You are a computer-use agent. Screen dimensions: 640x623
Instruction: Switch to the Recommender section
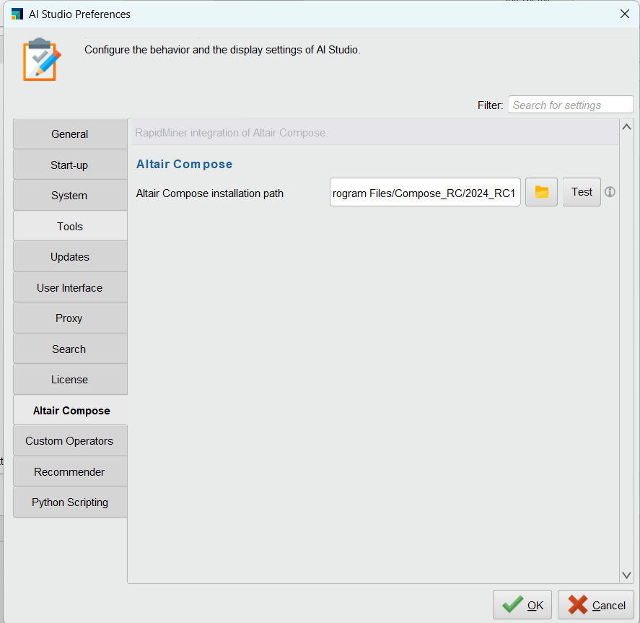click(69, 471)
